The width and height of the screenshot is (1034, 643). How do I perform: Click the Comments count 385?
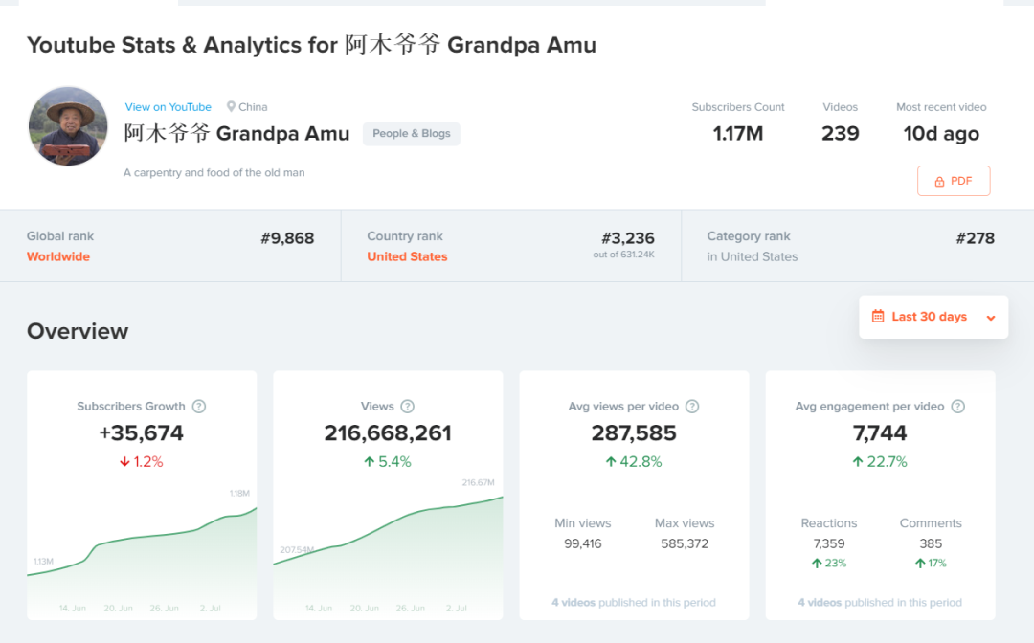[931, 543]
